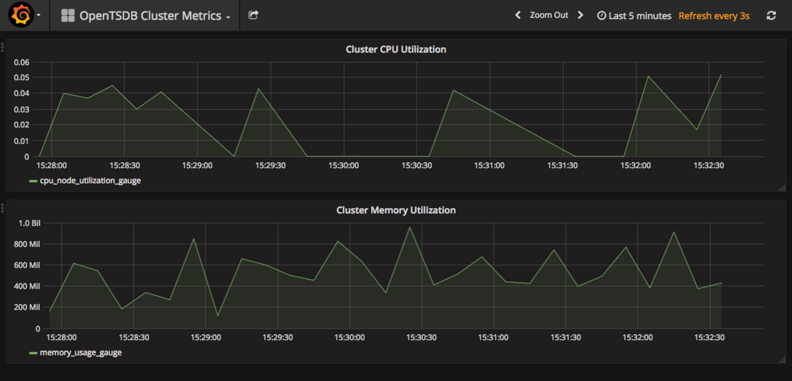This screenshot has height=381, width=792.
Task: Shift time range backward with left arrow
Action: coord(518,15)
